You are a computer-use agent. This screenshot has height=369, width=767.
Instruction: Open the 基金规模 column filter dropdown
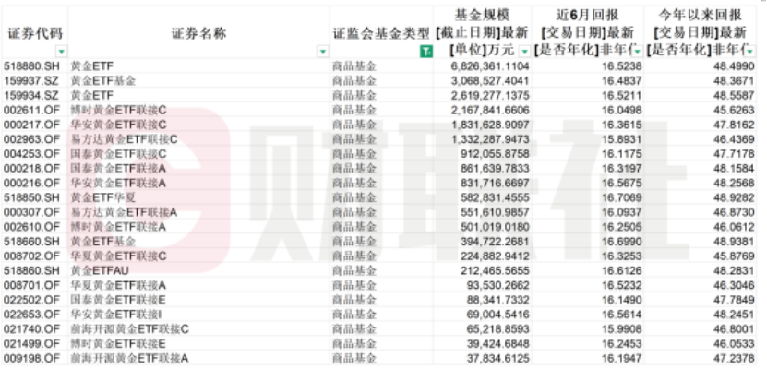525,51
